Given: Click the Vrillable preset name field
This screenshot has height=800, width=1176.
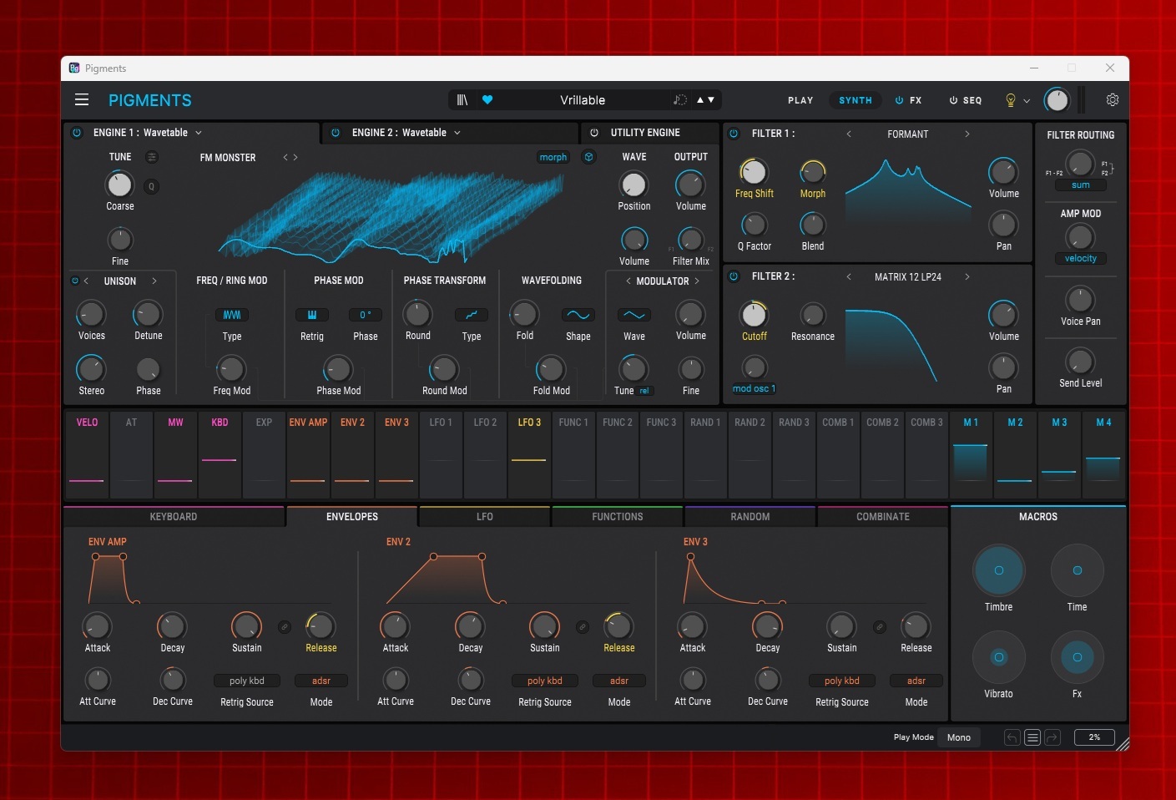Looking at the screenshot, I should [x=583, y=100].
